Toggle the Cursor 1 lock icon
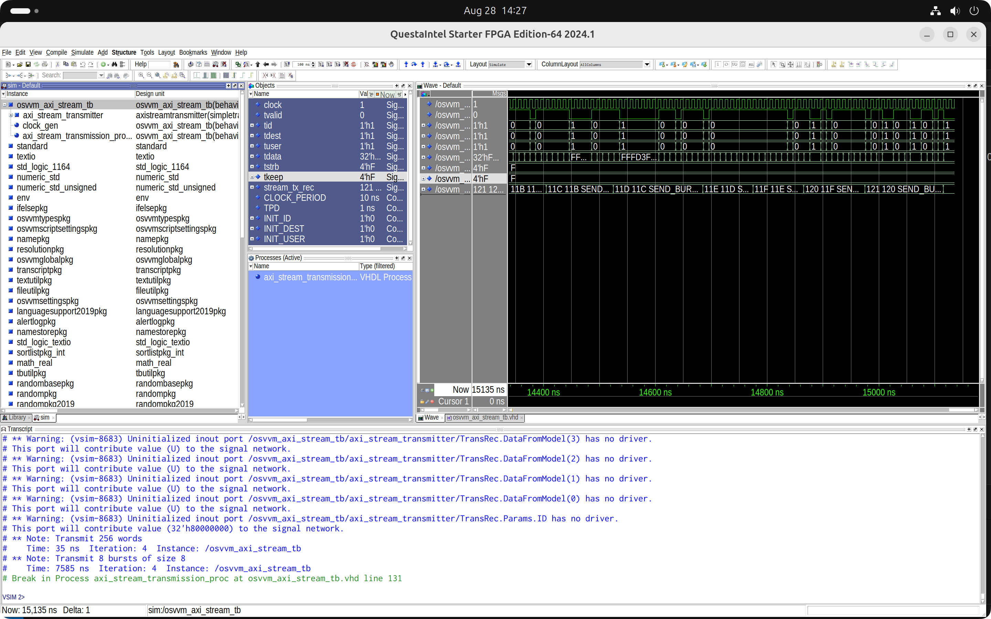The width and height of the screenshot is (991, 619). coord(422,402)
